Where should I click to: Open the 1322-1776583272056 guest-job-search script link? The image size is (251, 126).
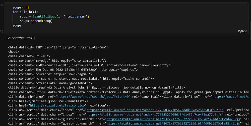coord(174,119)
